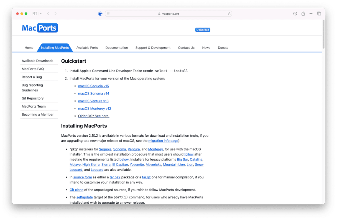Viewport: 337px width, 220px height.
Task: Click the selfupdate link
Action: pyautogui.click(x=85, y=197)
